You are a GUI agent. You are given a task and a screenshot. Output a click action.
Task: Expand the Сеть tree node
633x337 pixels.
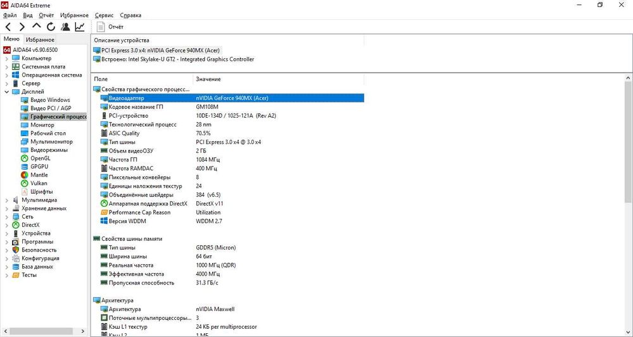[x=6, y=216]
